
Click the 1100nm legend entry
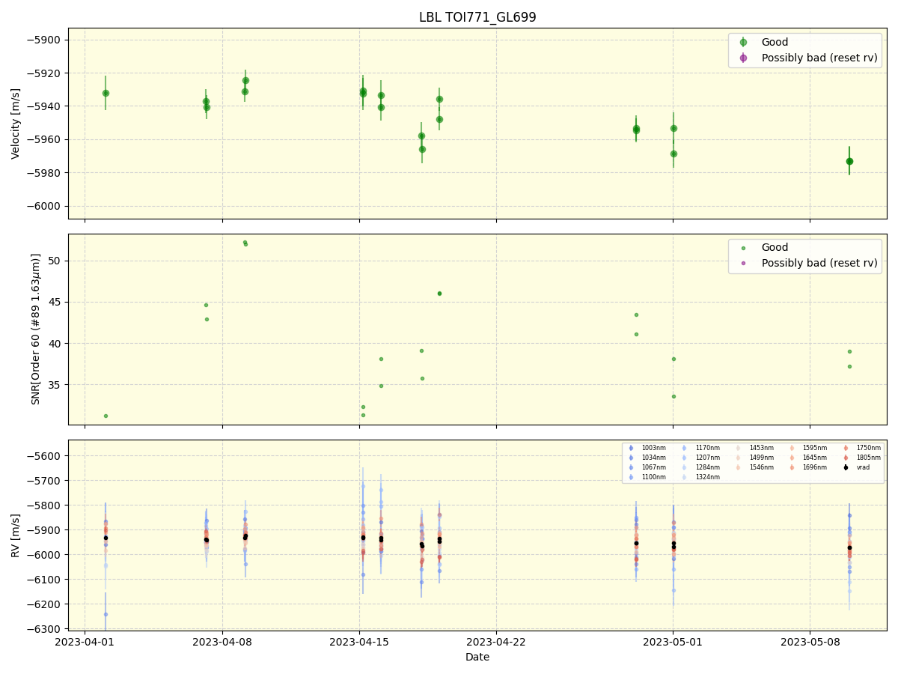653,477
